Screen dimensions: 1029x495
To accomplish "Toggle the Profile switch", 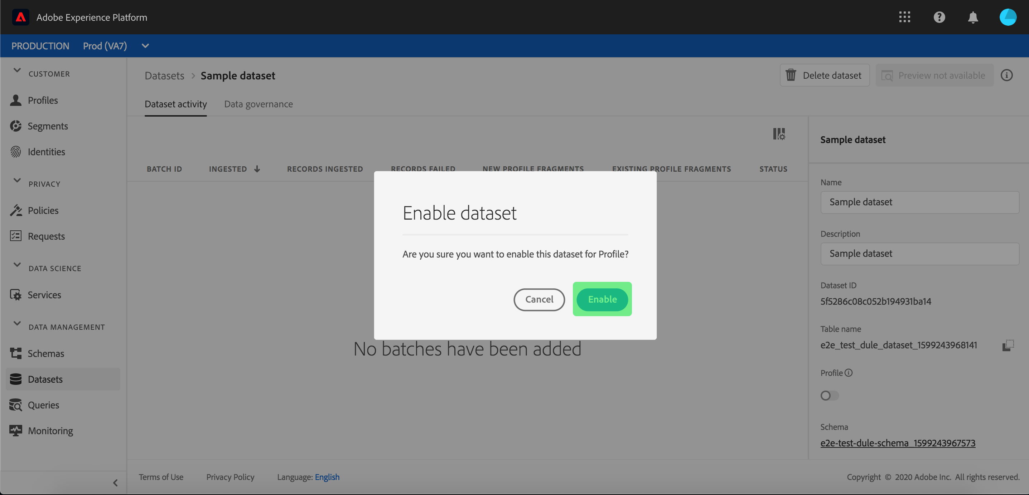I will [x=829, y=395].
